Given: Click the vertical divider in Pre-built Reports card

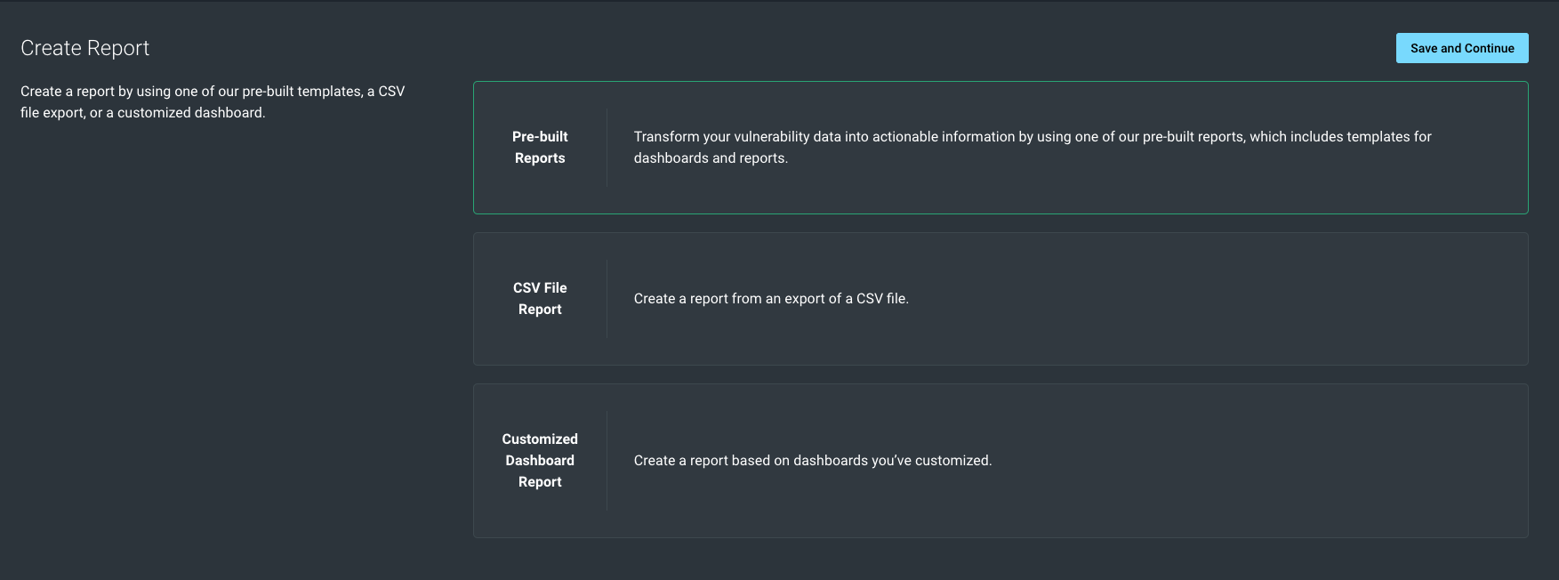Looking at the screenshot, I should [607, 148].
